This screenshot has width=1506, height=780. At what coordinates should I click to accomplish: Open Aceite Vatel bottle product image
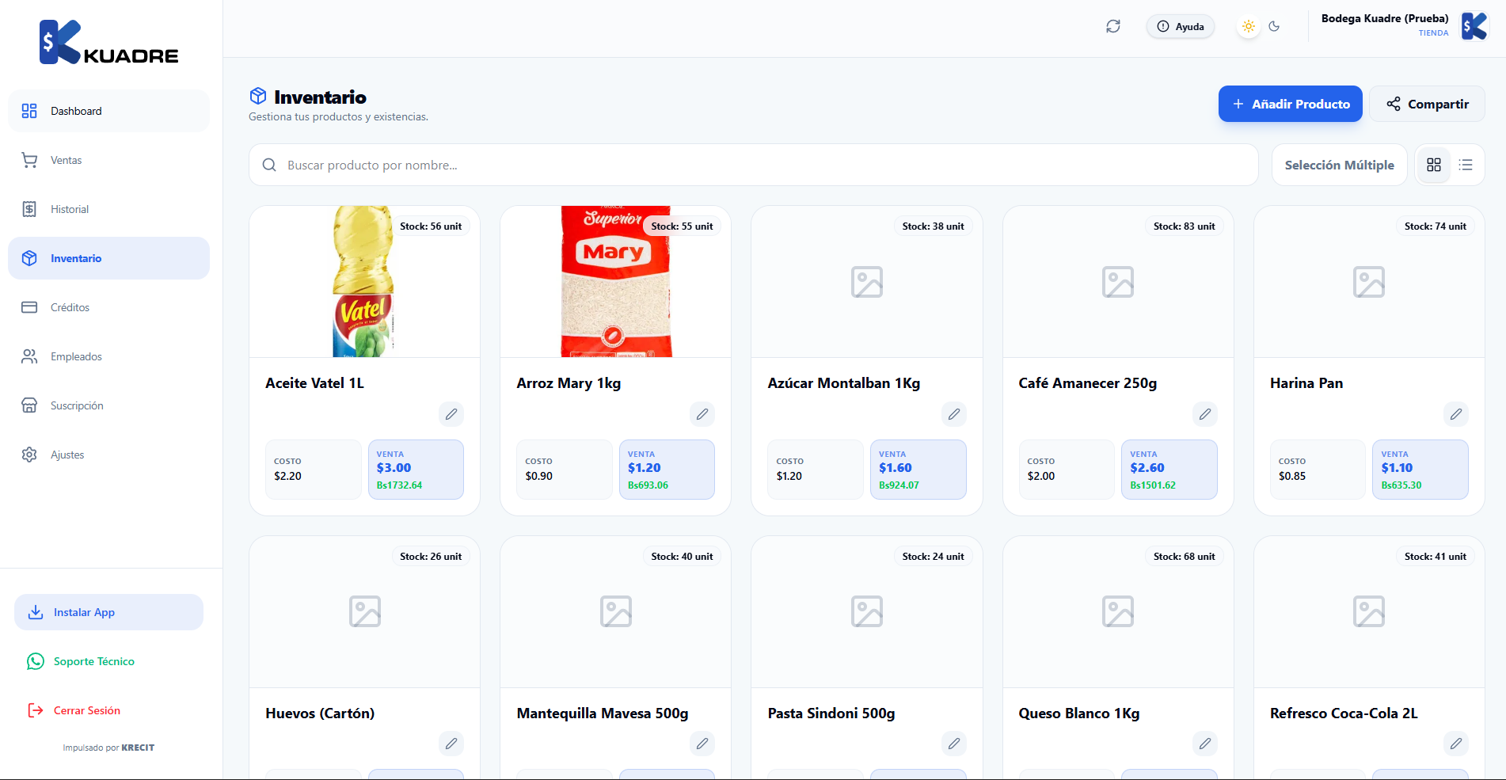pos(363,282)
